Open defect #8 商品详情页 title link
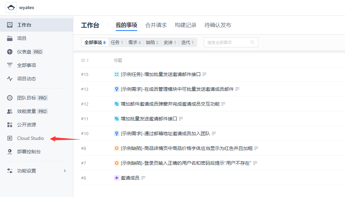Viewport: 345px width, 197px height. (x=187, y=148)
